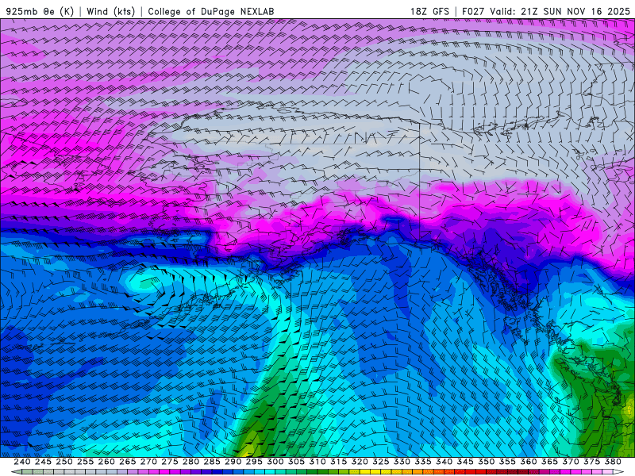Click the 305 value on the color scale
Viewport: 635px width, 476px height.
(x=296, y=462)
